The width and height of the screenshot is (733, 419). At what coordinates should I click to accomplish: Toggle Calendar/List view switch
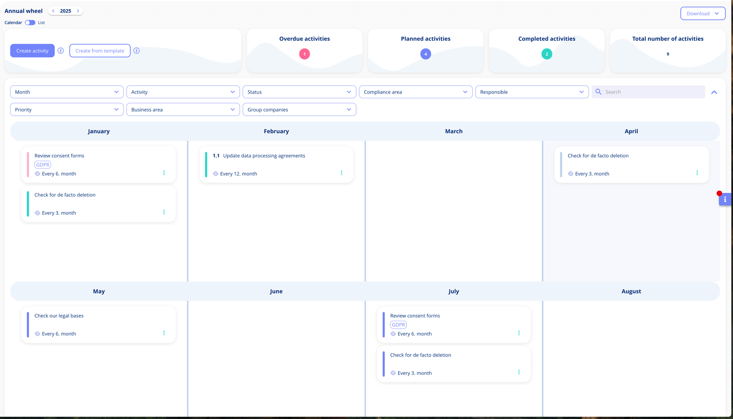[30, 23]
